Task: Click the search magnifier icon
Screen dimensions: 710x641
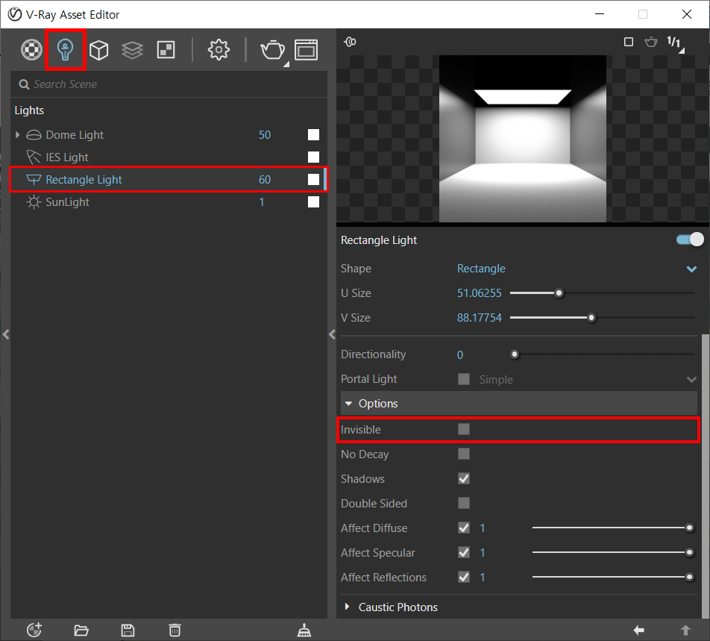Action: (x=24, y=85)
